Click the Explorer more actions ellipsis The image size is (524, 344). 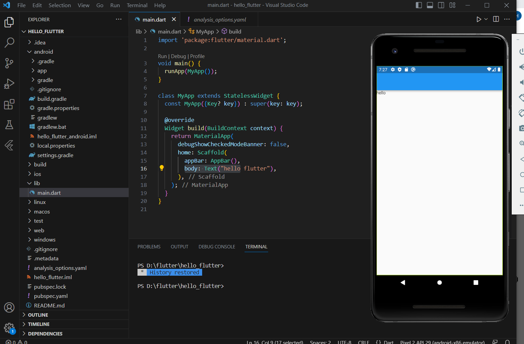119,19
